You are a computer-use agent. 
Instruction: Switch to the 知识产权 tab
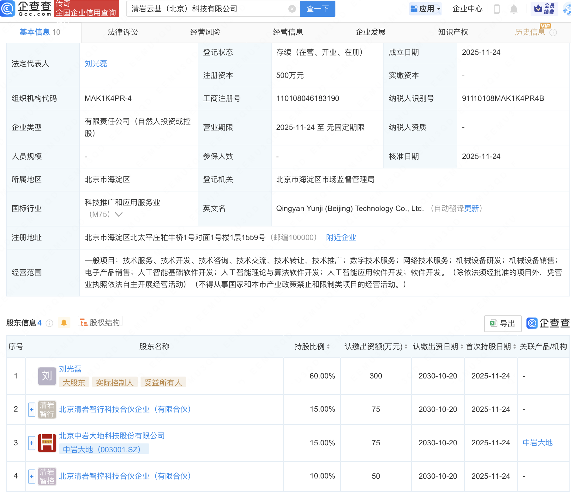(x=453, y=32)
